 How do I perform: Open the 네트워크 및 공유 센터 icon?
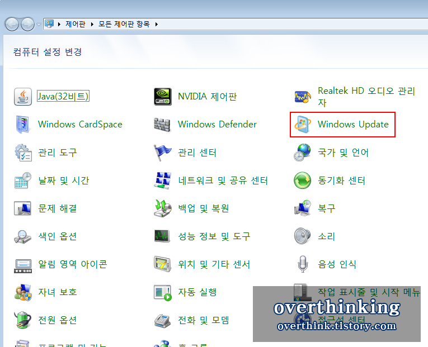tap(163, 180)
